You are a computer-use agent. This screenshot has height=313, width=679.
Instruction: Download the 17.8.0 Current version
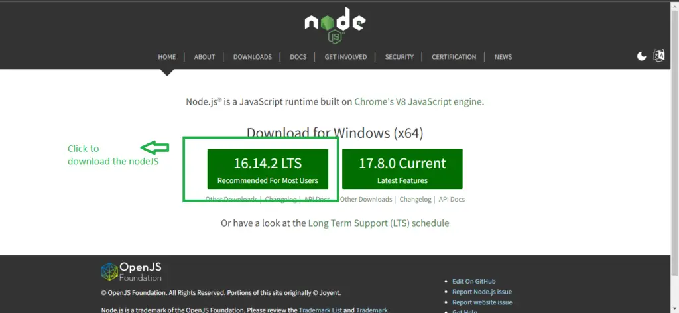tap(402, 169)
